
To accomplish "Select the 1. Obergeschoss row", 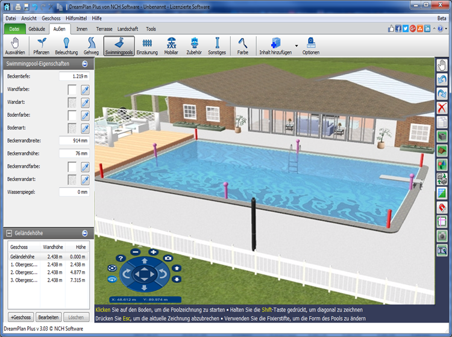I will pyautogui.click(x=48, y=264).
